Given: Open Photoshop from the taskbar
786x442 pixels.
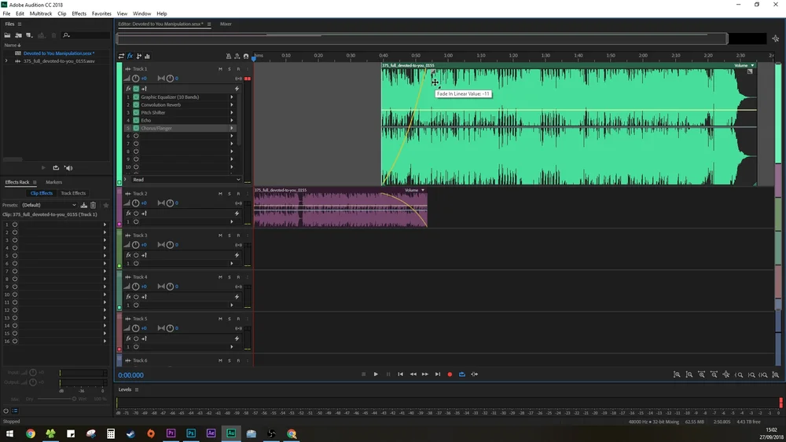Looking at the screenshot, I should pos(191,433).
